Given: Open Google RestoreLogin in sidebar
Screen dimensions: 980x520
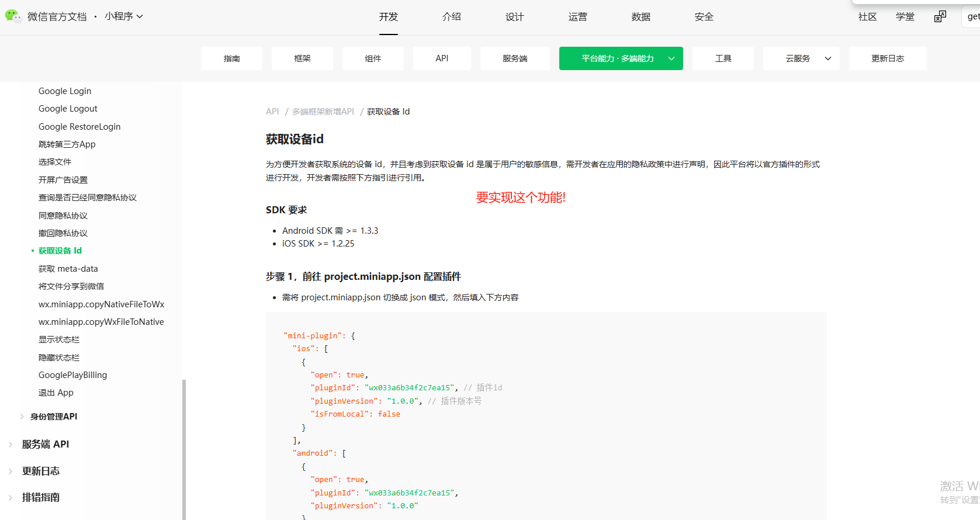Looking at the screenshot, I should pos(79,127).
